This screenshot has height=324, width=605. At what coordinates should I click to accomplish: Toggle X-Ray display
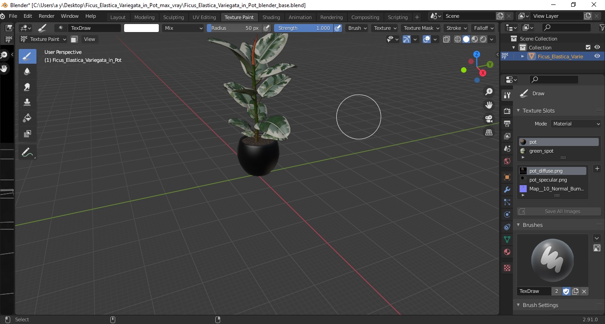click(x=447, y=39)
